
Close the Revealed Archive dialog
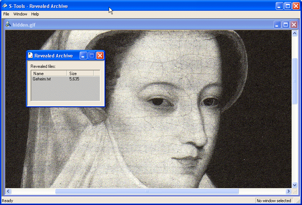pos(100,56)
